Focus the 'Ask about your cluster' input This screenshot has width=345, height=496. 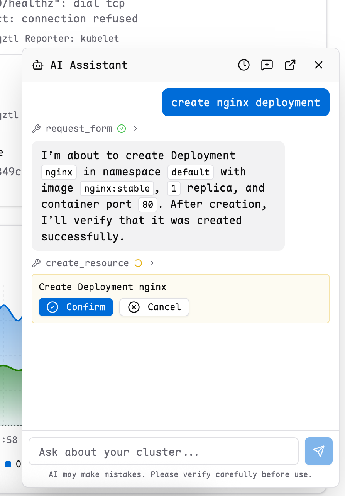click(x=164, y=451)
